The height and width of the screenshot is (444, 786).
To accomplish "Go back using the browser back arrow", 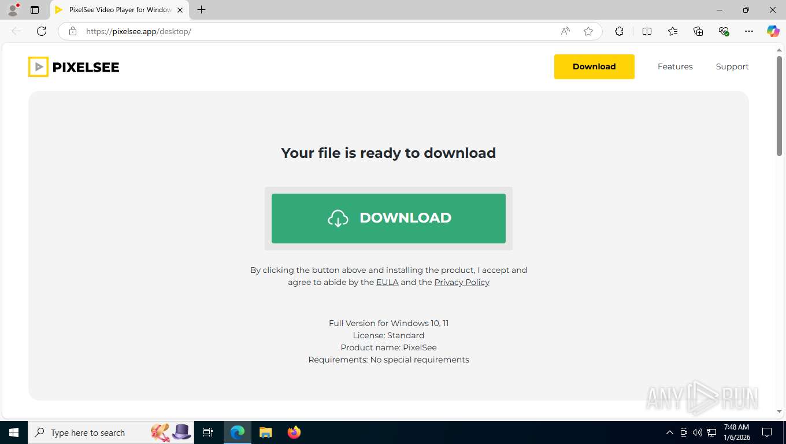I will [16, 31].
